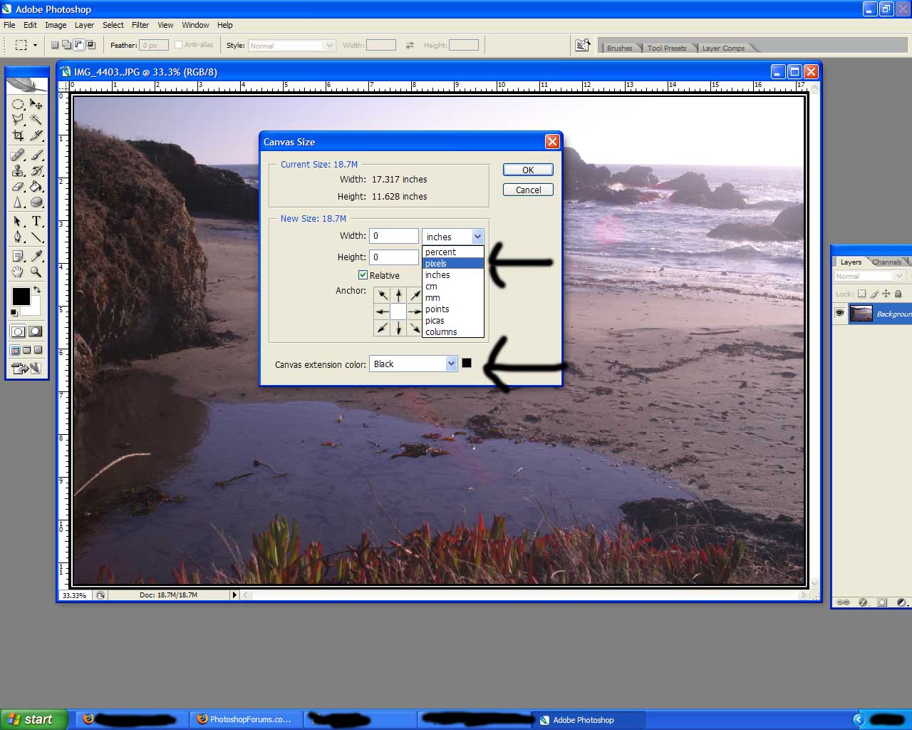Select the Move tool

[37, 104]
